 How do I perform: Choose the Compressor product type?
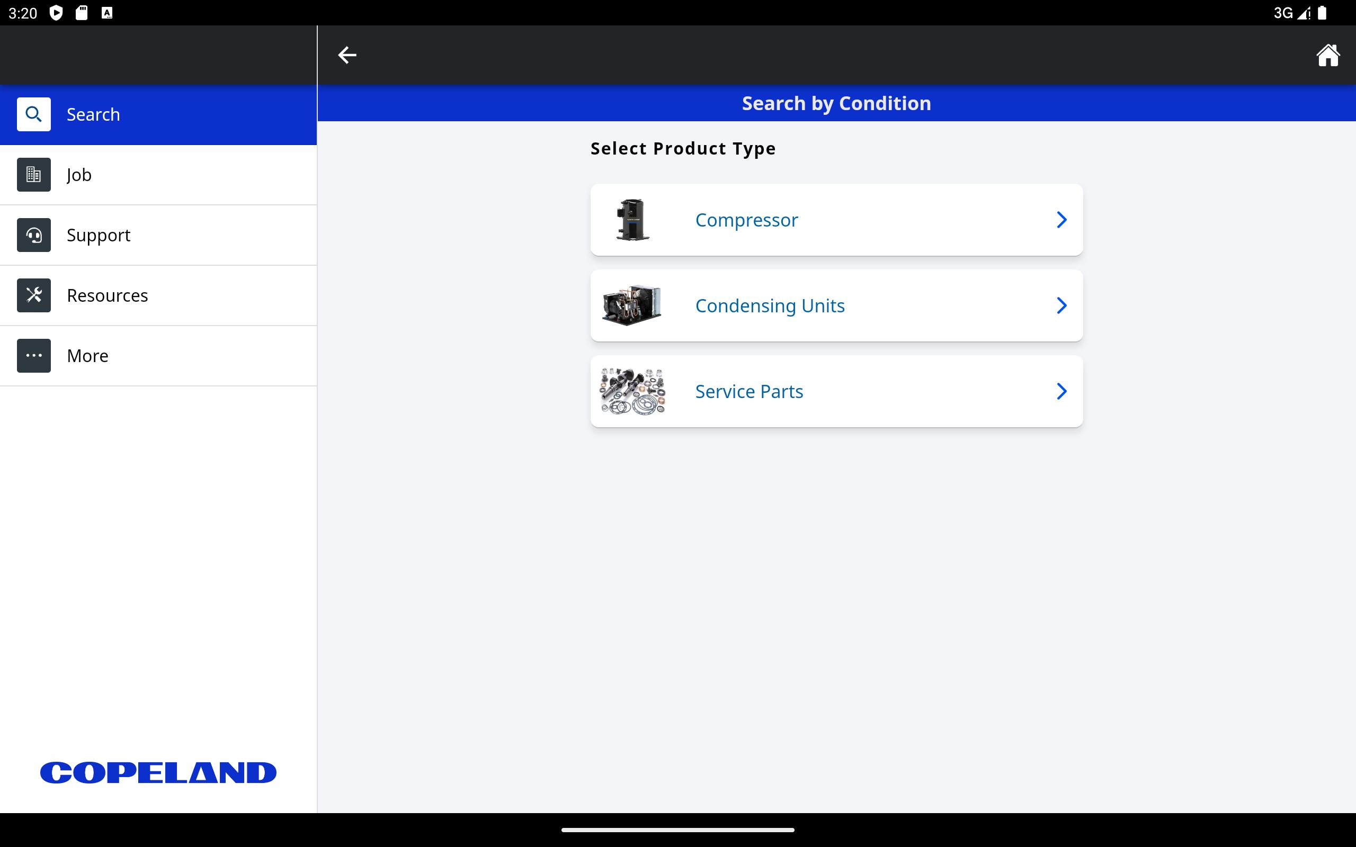click(x=746, y=220)
